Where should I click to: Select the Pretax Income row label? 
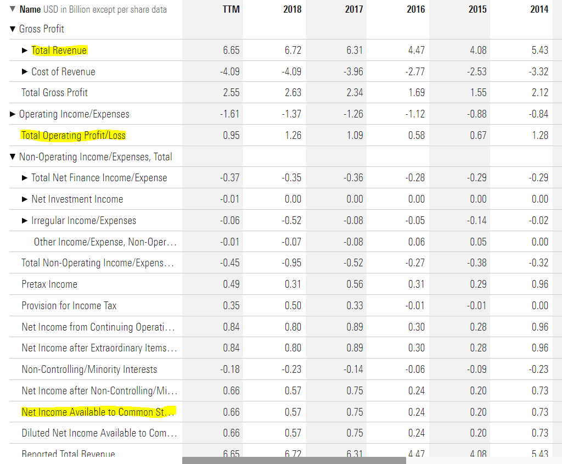[x=49, y=284]
